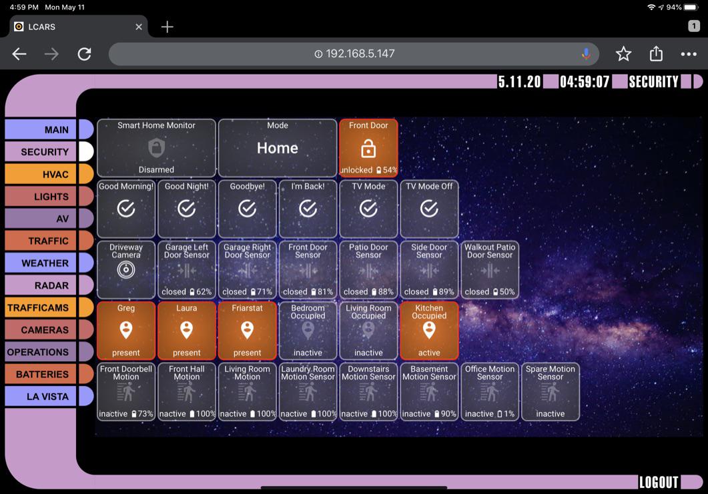This screenshot has width=708, height=494.
Task: Click the browser reload icon
Action: coord(84,54)
